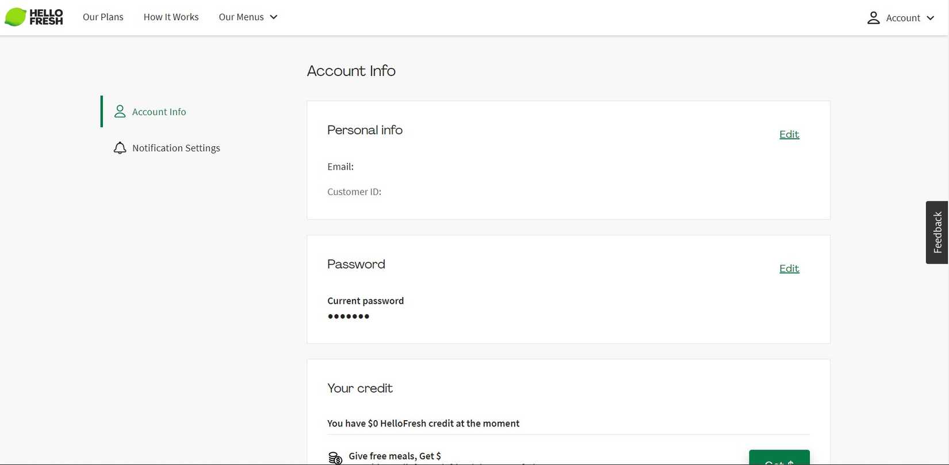Select the Account label in the header

pos(903,18)
